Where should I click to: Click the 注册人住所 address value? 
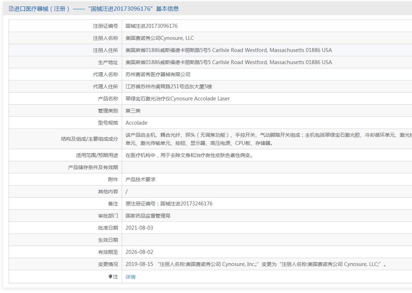click(228, 50)
